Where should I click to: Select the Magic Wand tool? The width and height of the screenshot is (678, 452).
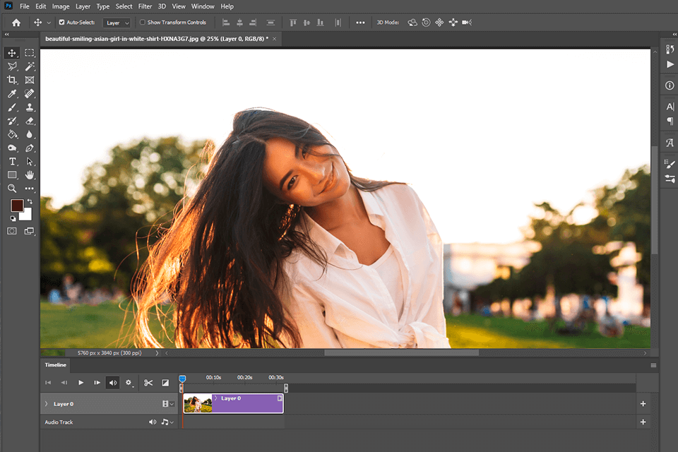pos(30,66)
